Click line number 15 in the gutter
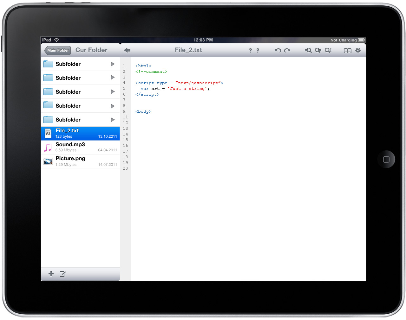The height and width of the screenshot is (320, 406). [125, 140]
